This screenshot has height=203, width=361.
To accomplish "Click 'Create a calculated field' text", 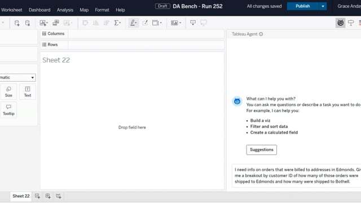I will 274,133.
